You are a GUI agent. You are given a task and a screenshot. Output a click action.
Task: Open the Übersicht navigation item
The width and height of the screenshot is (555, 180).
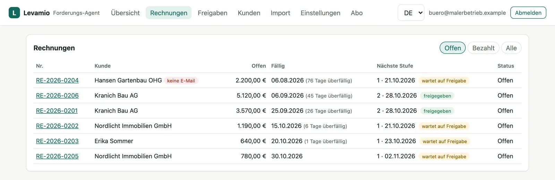tap(125, 13)
